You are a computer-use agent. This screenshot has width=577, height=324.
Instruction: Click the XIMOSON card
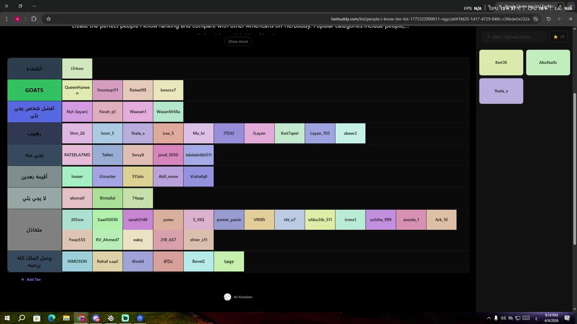coord(77,261)
